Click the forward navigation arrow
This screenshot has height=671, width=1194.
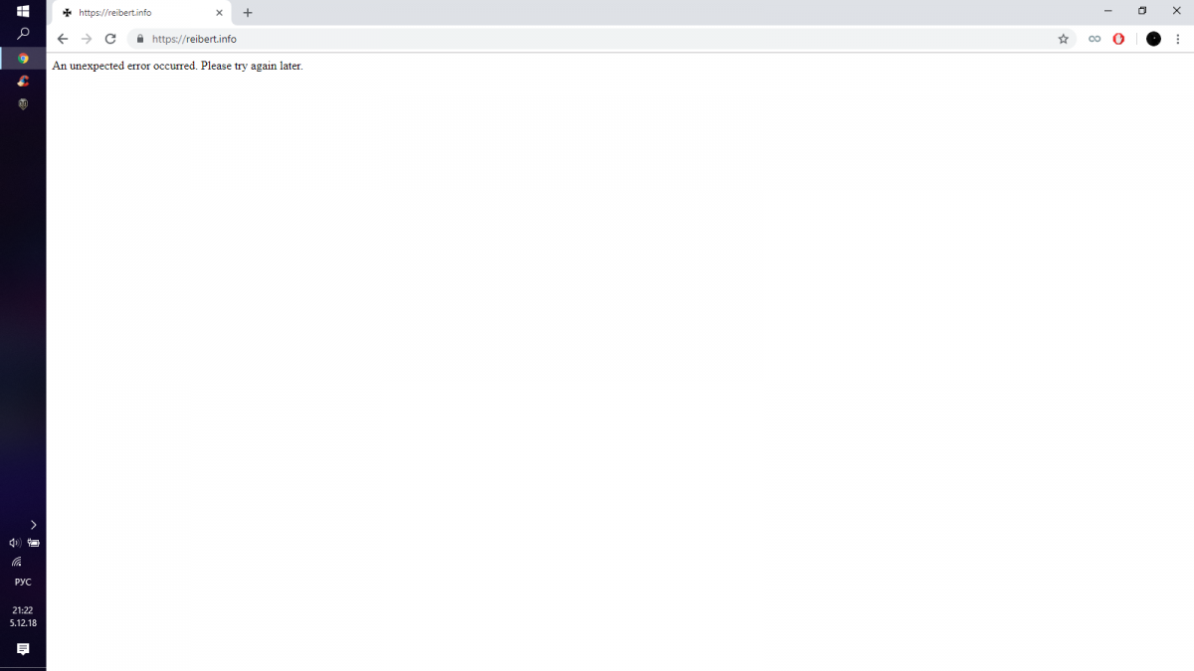pos(87,39)
